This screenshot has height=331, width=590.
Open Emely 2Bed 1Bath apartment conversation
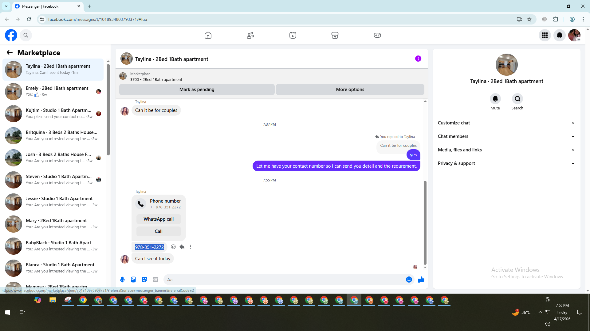57,91
